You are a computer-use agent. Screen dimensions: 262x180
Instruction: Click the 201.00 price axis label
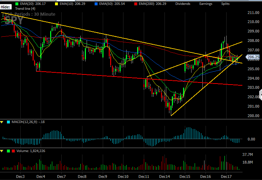coord(253,106)
